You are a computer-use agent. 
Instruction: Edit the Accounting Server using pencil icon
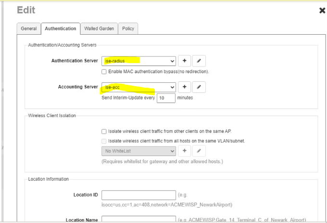(x=199, y=87)
